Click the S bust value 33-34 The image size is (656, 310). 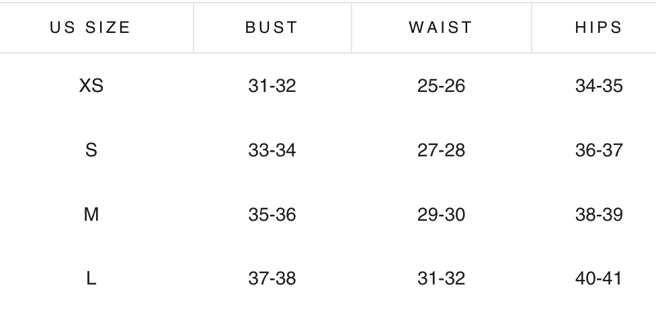(x=272, y=150)
